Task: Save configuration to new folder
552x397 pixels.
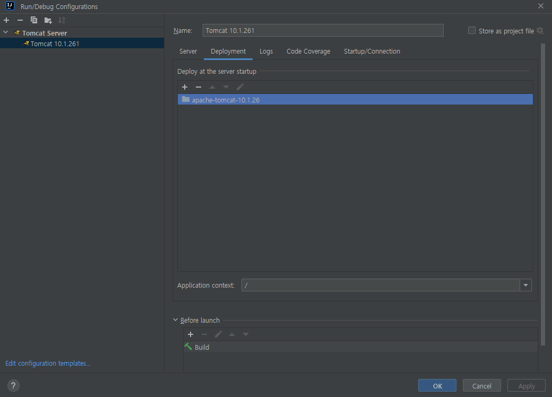Action: tap(48, 20)
